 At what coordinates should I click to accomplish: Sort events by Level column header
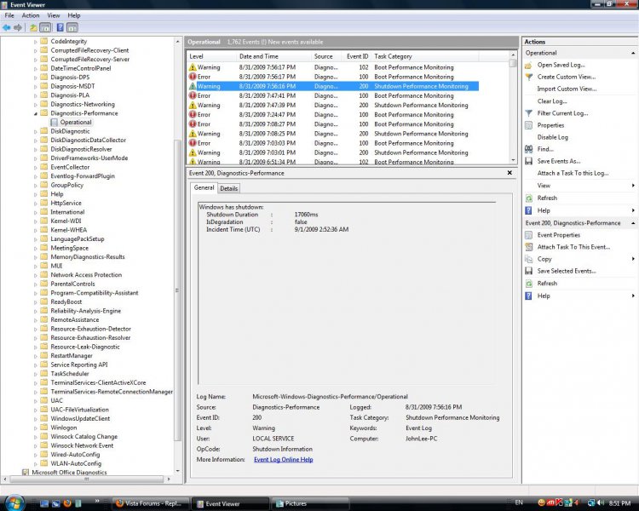coord(211,56)
